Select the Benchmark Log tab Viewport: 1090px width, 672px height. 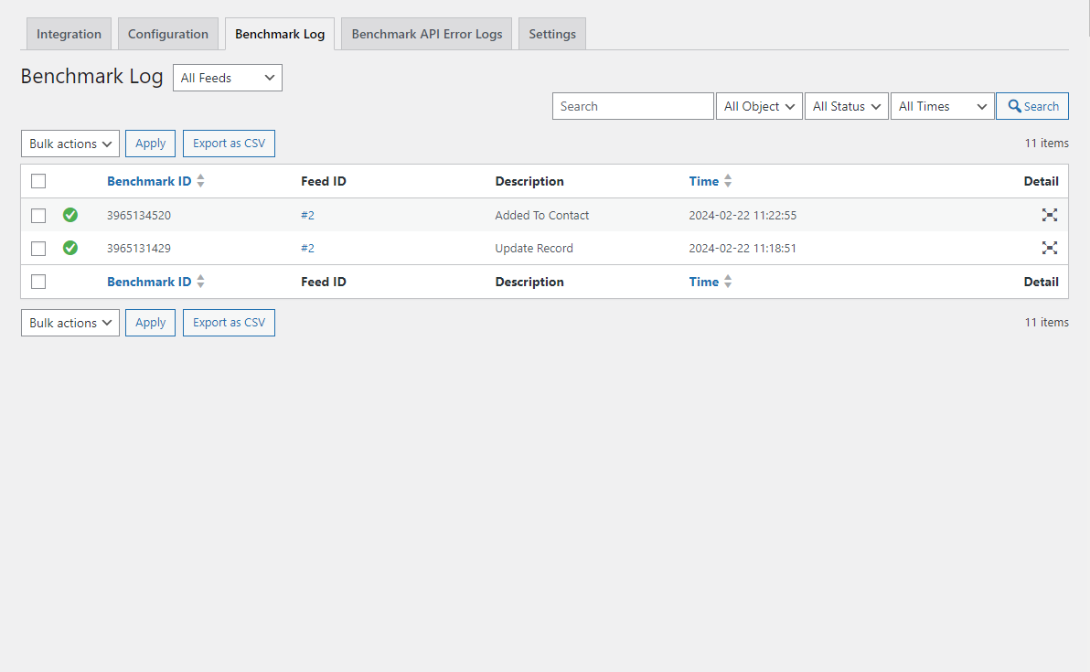tap(280, 34)
